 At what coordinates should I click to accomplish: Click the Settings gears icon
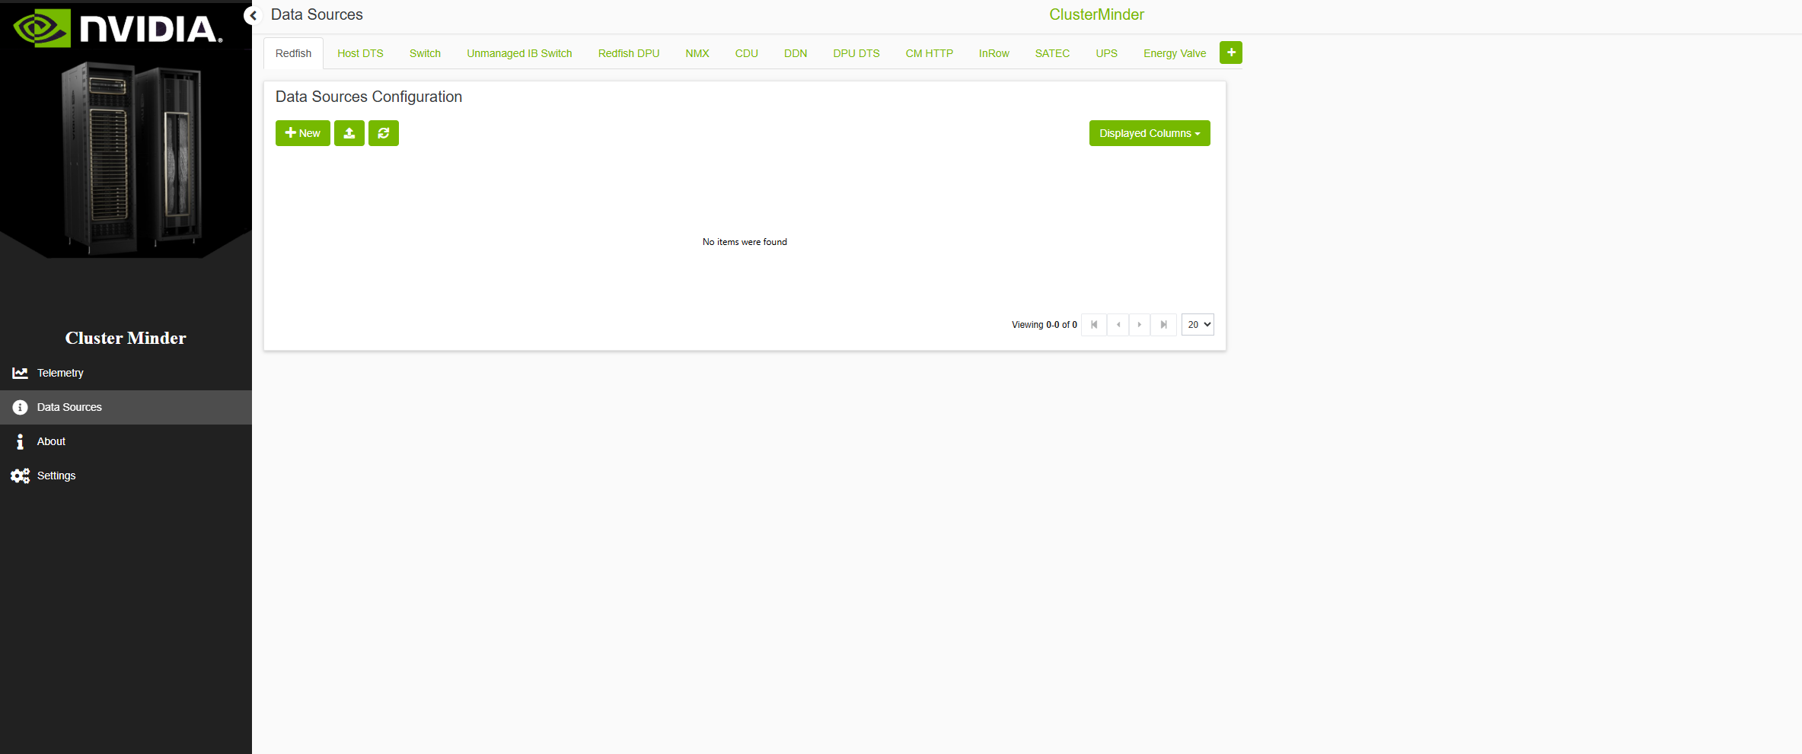(20, 476)
